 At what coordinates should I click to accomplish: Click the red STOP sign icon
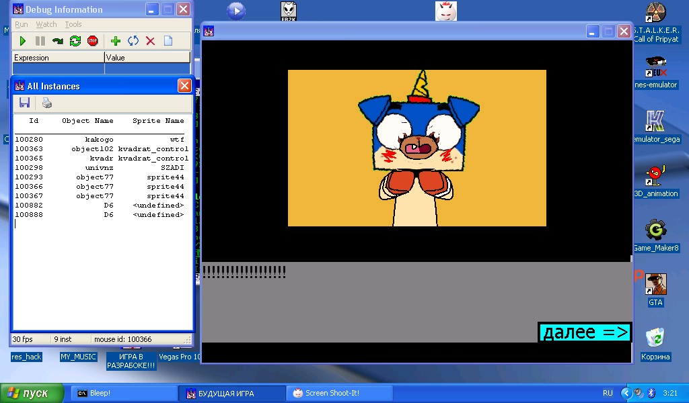coord(93,41)
